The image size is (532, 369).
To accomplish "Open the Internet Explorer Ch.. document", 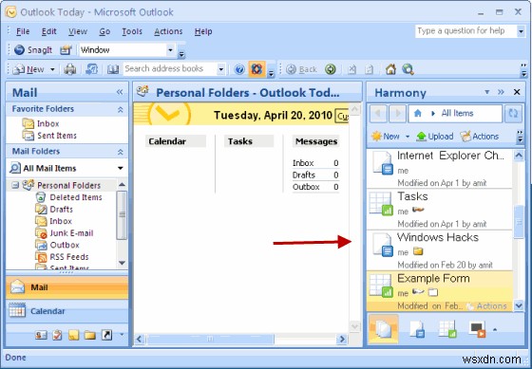I will (x=439, y=169).
